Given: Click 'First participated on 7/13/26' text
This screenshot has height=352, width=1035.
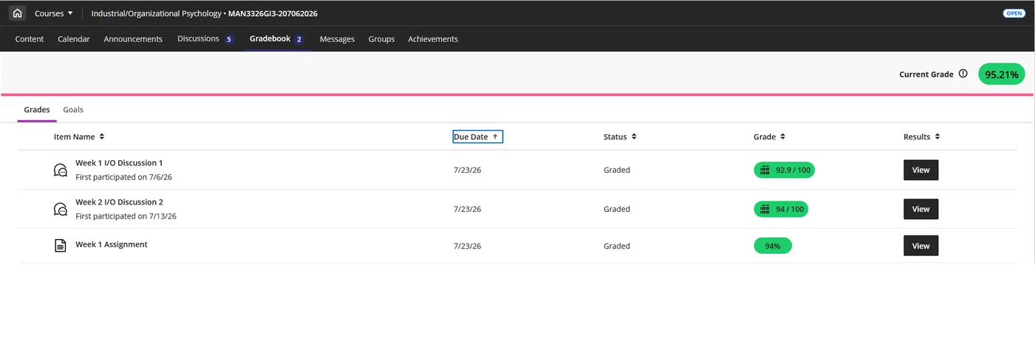Looking at the screenshot, I should (126, 216).
